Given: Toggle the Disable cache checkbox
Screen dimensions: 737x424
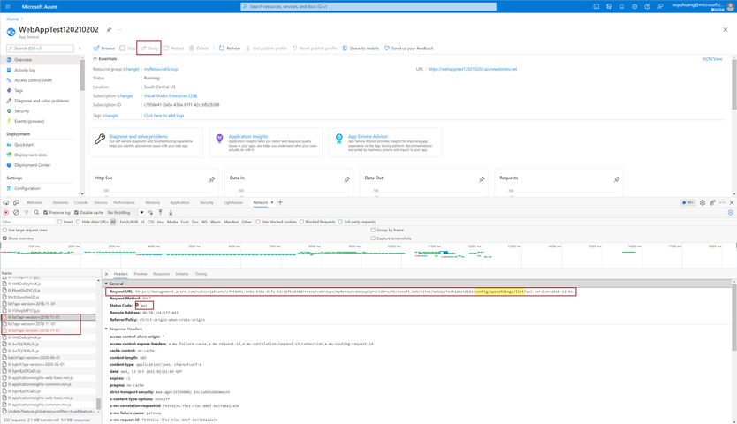Looking at the screenshot, I should [x=76, y=213].
